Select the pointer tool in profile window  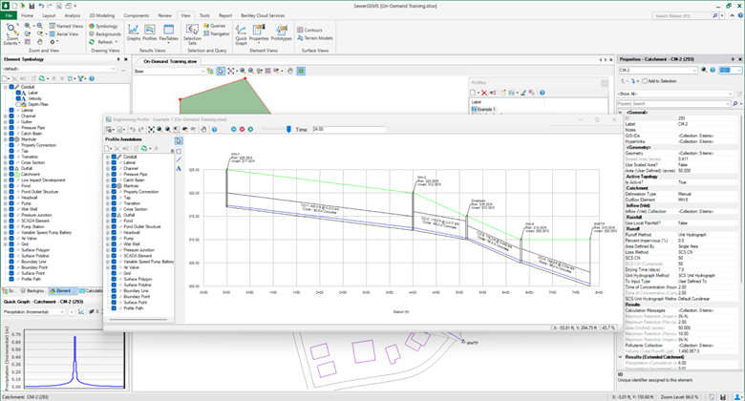pos(179,140)
